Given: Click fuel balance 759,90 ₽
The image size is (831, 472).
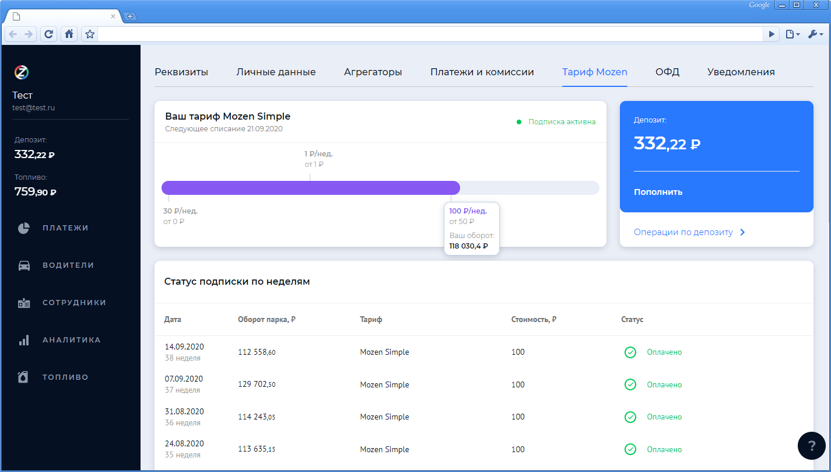Looking at the screenshot, I should coord(35,191).
